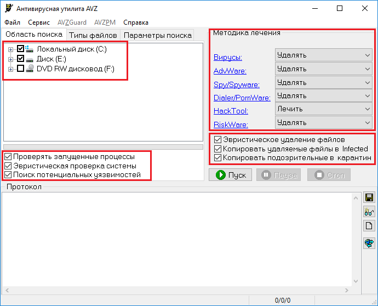This screenshot has width=378, height=306.
Task: Click the RiskWare link
Action: 231,124
